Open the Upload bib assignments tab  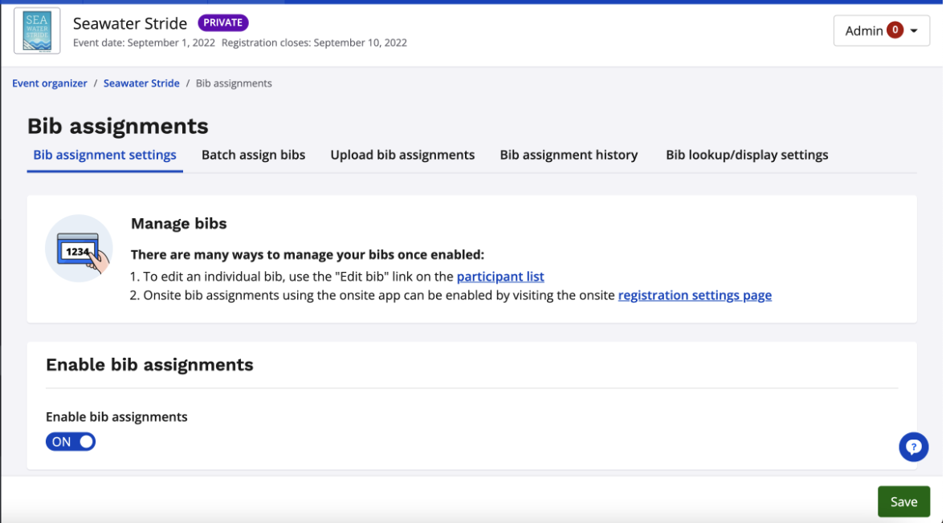click(402, 155)
